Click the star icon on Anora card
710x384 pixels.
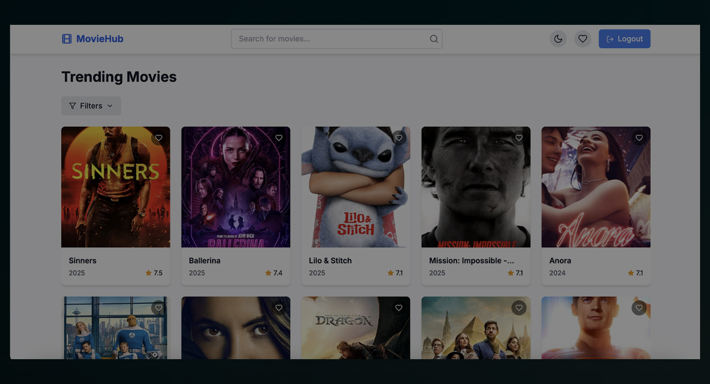tap(631, 273)
